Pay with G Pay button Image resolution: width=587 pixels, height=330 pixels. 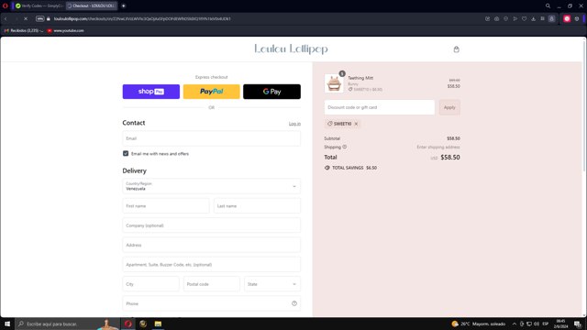(271, 92)
